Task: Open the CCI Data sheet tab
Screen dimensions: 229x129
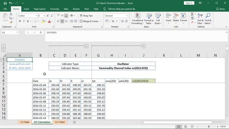Action: (x=25, y=122)
